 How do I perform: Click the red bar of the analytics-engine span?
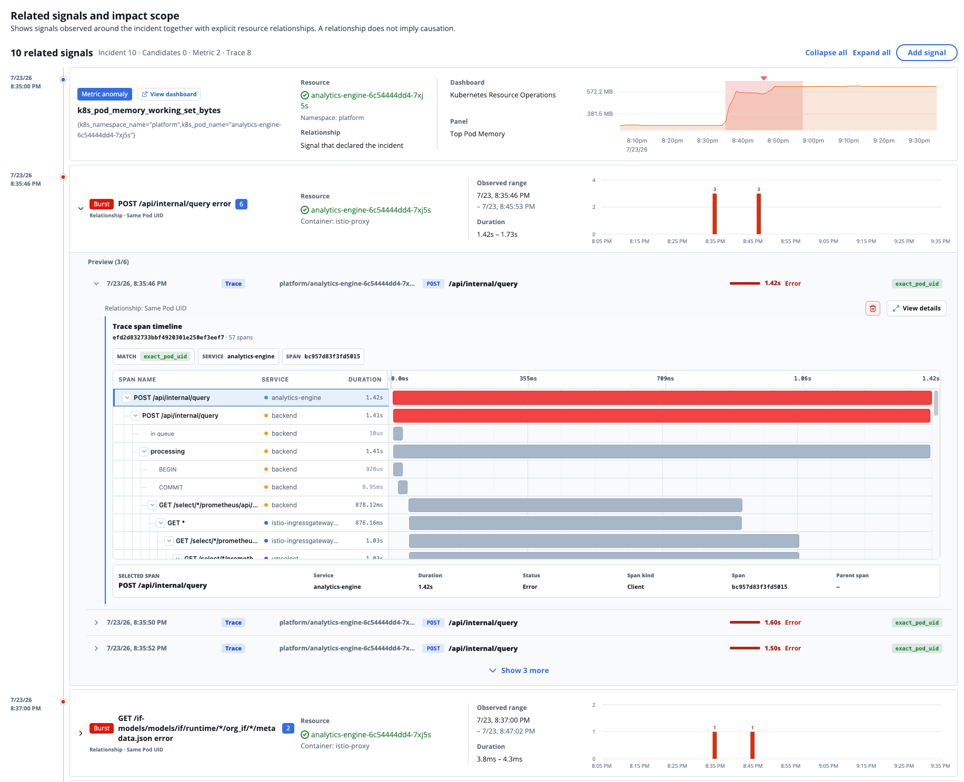tap(662, 398)
